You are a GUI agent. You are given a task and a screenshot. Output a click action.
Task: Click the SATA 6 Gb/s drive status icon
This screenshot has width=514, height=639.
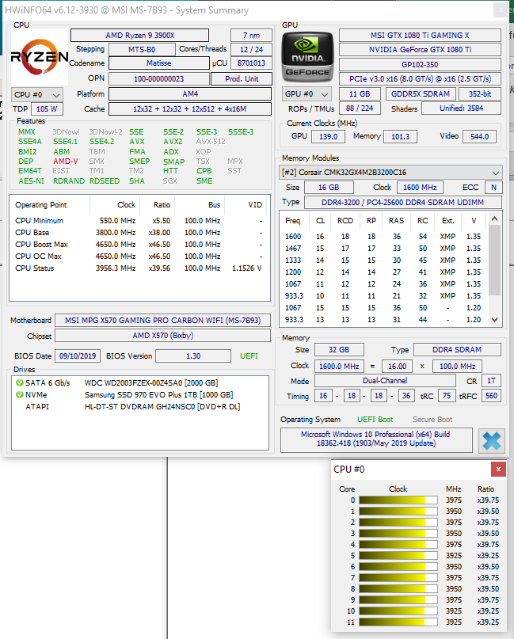(20, 382)
